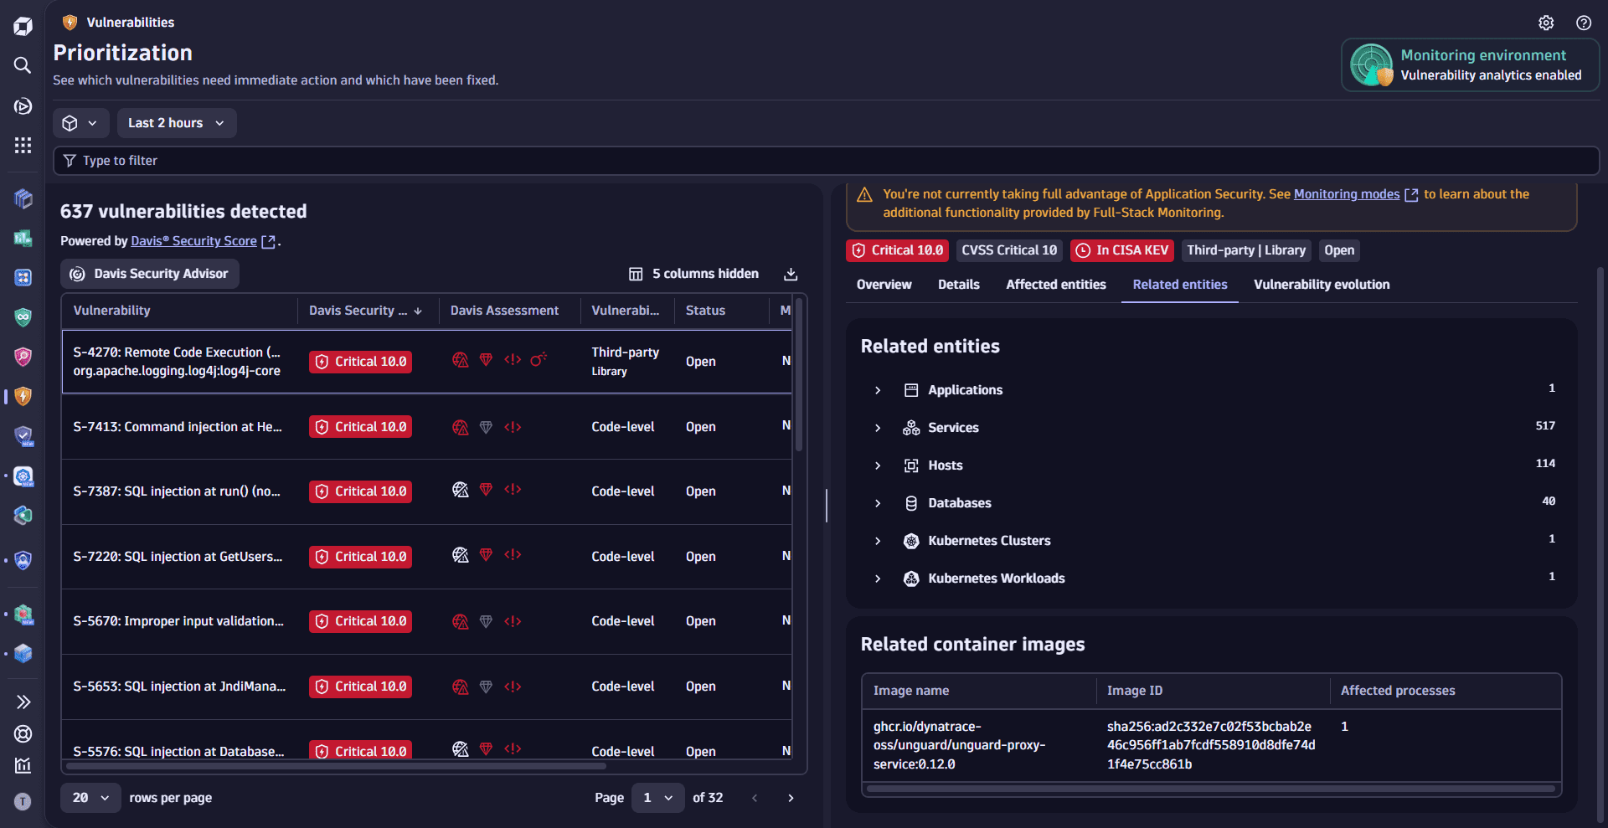Select the S-7220 SQL injection at GetUsers row
This screenshot has width=1608, height=828.
pos(426,557)
